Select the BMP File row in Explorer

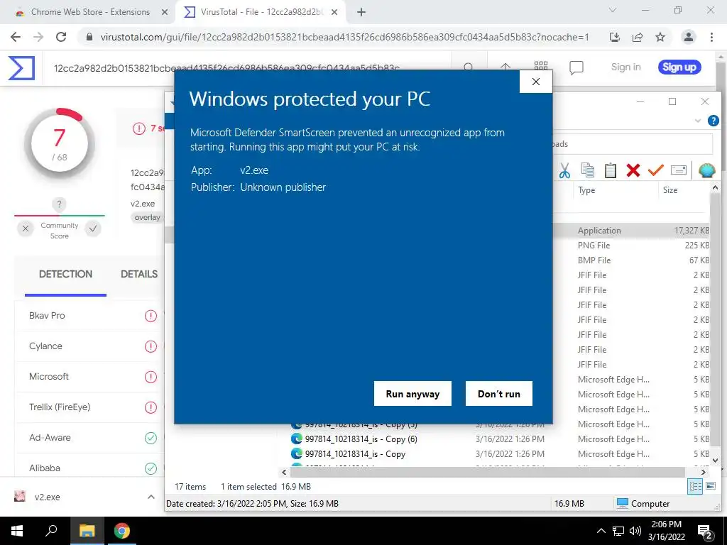[630, 260]
